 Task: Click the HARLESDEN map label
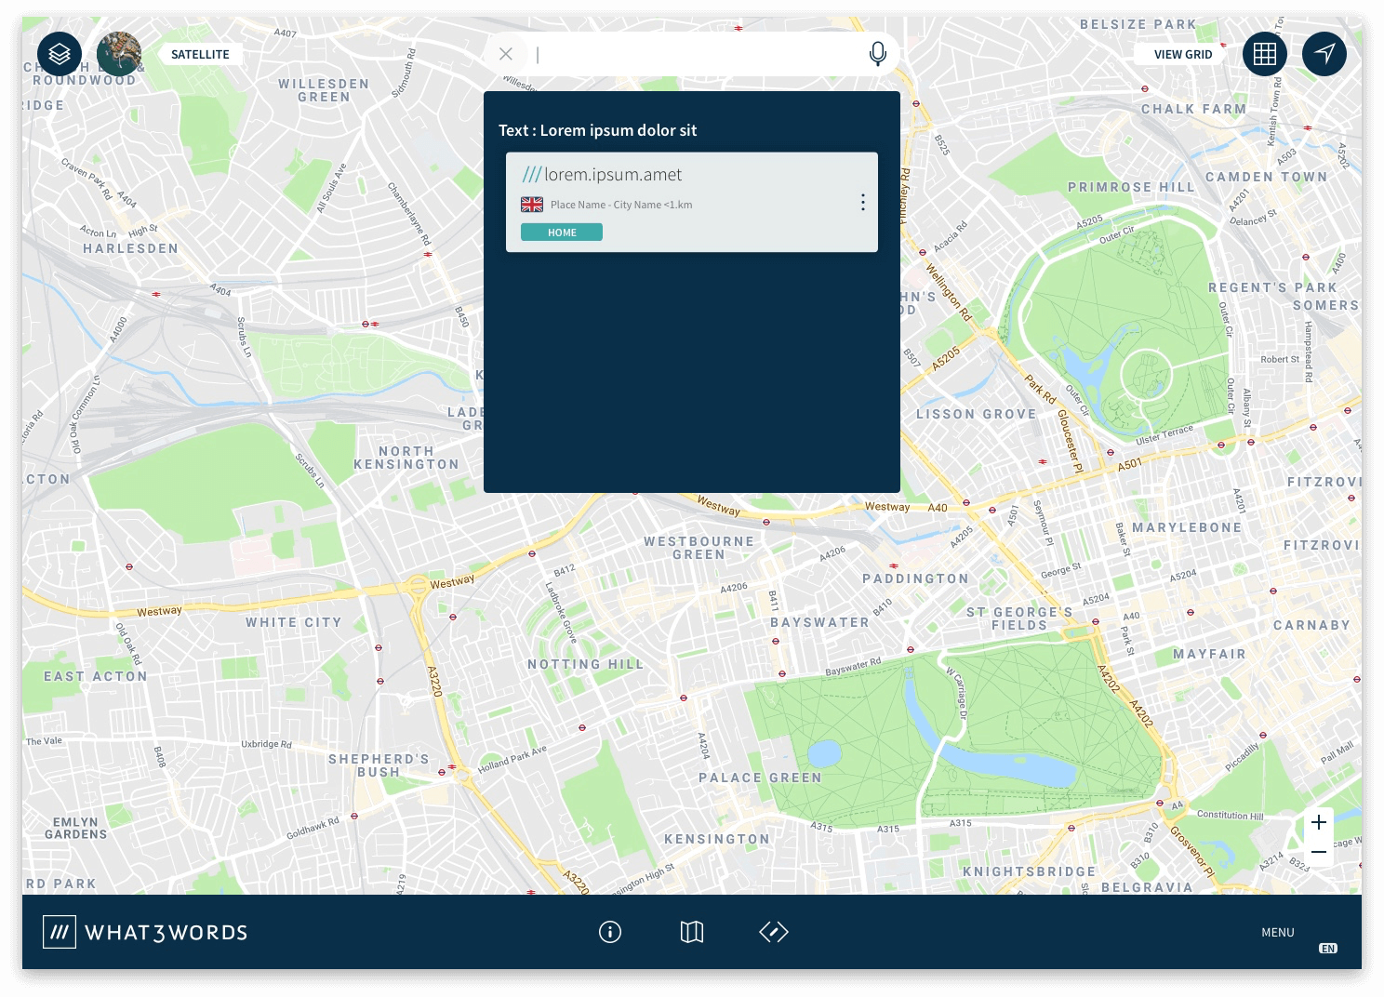[x=130, y=248]
